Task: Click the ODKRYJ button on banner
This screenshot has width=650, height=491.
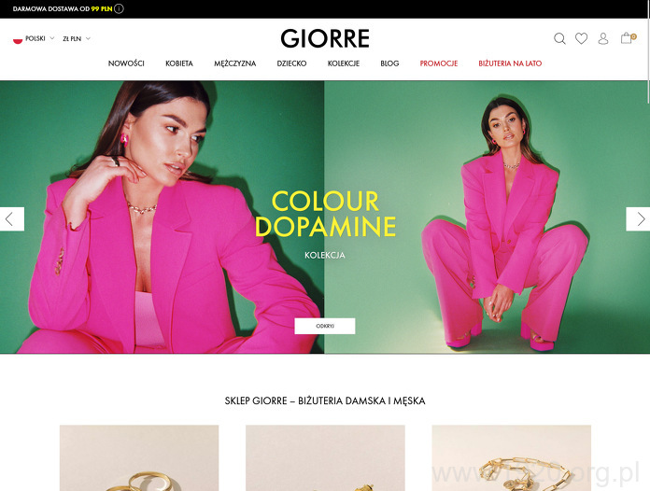Action: (325, 326)
